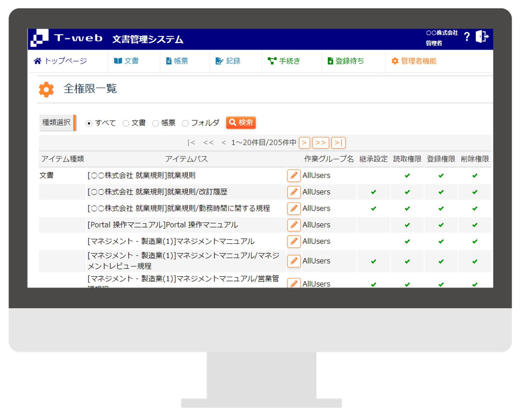Click the orange 検索 button
Viewport: 521px width, 414px height.
point(241,123)
